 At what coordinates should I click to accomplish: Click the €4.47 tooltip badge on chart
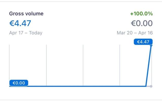(x=143, y=42)
